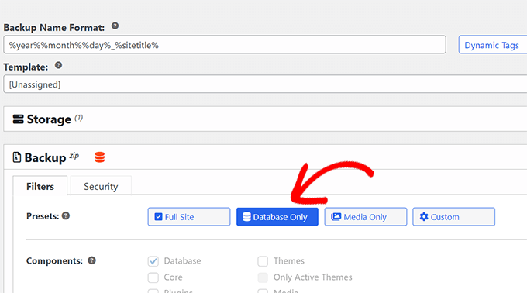527x293 pixels.
Task: Toggle the Core component checkbox
Action: (x=153, y=277)
